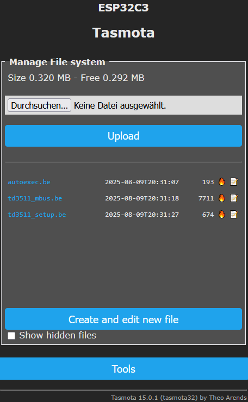The image size is (248, 402).
Task: Click file size value 193
Action: click(x=208, y=182)
